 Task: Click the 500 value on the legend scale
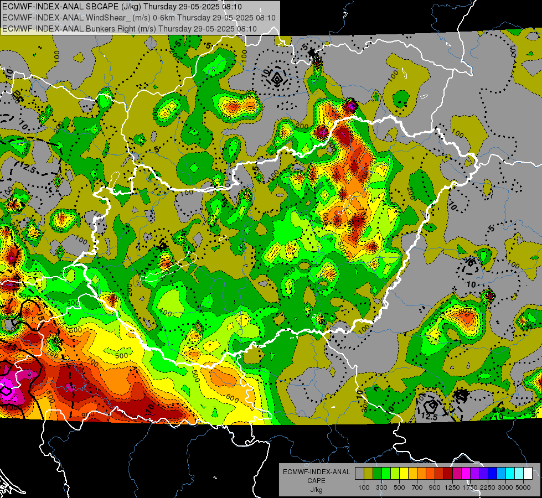399,487
